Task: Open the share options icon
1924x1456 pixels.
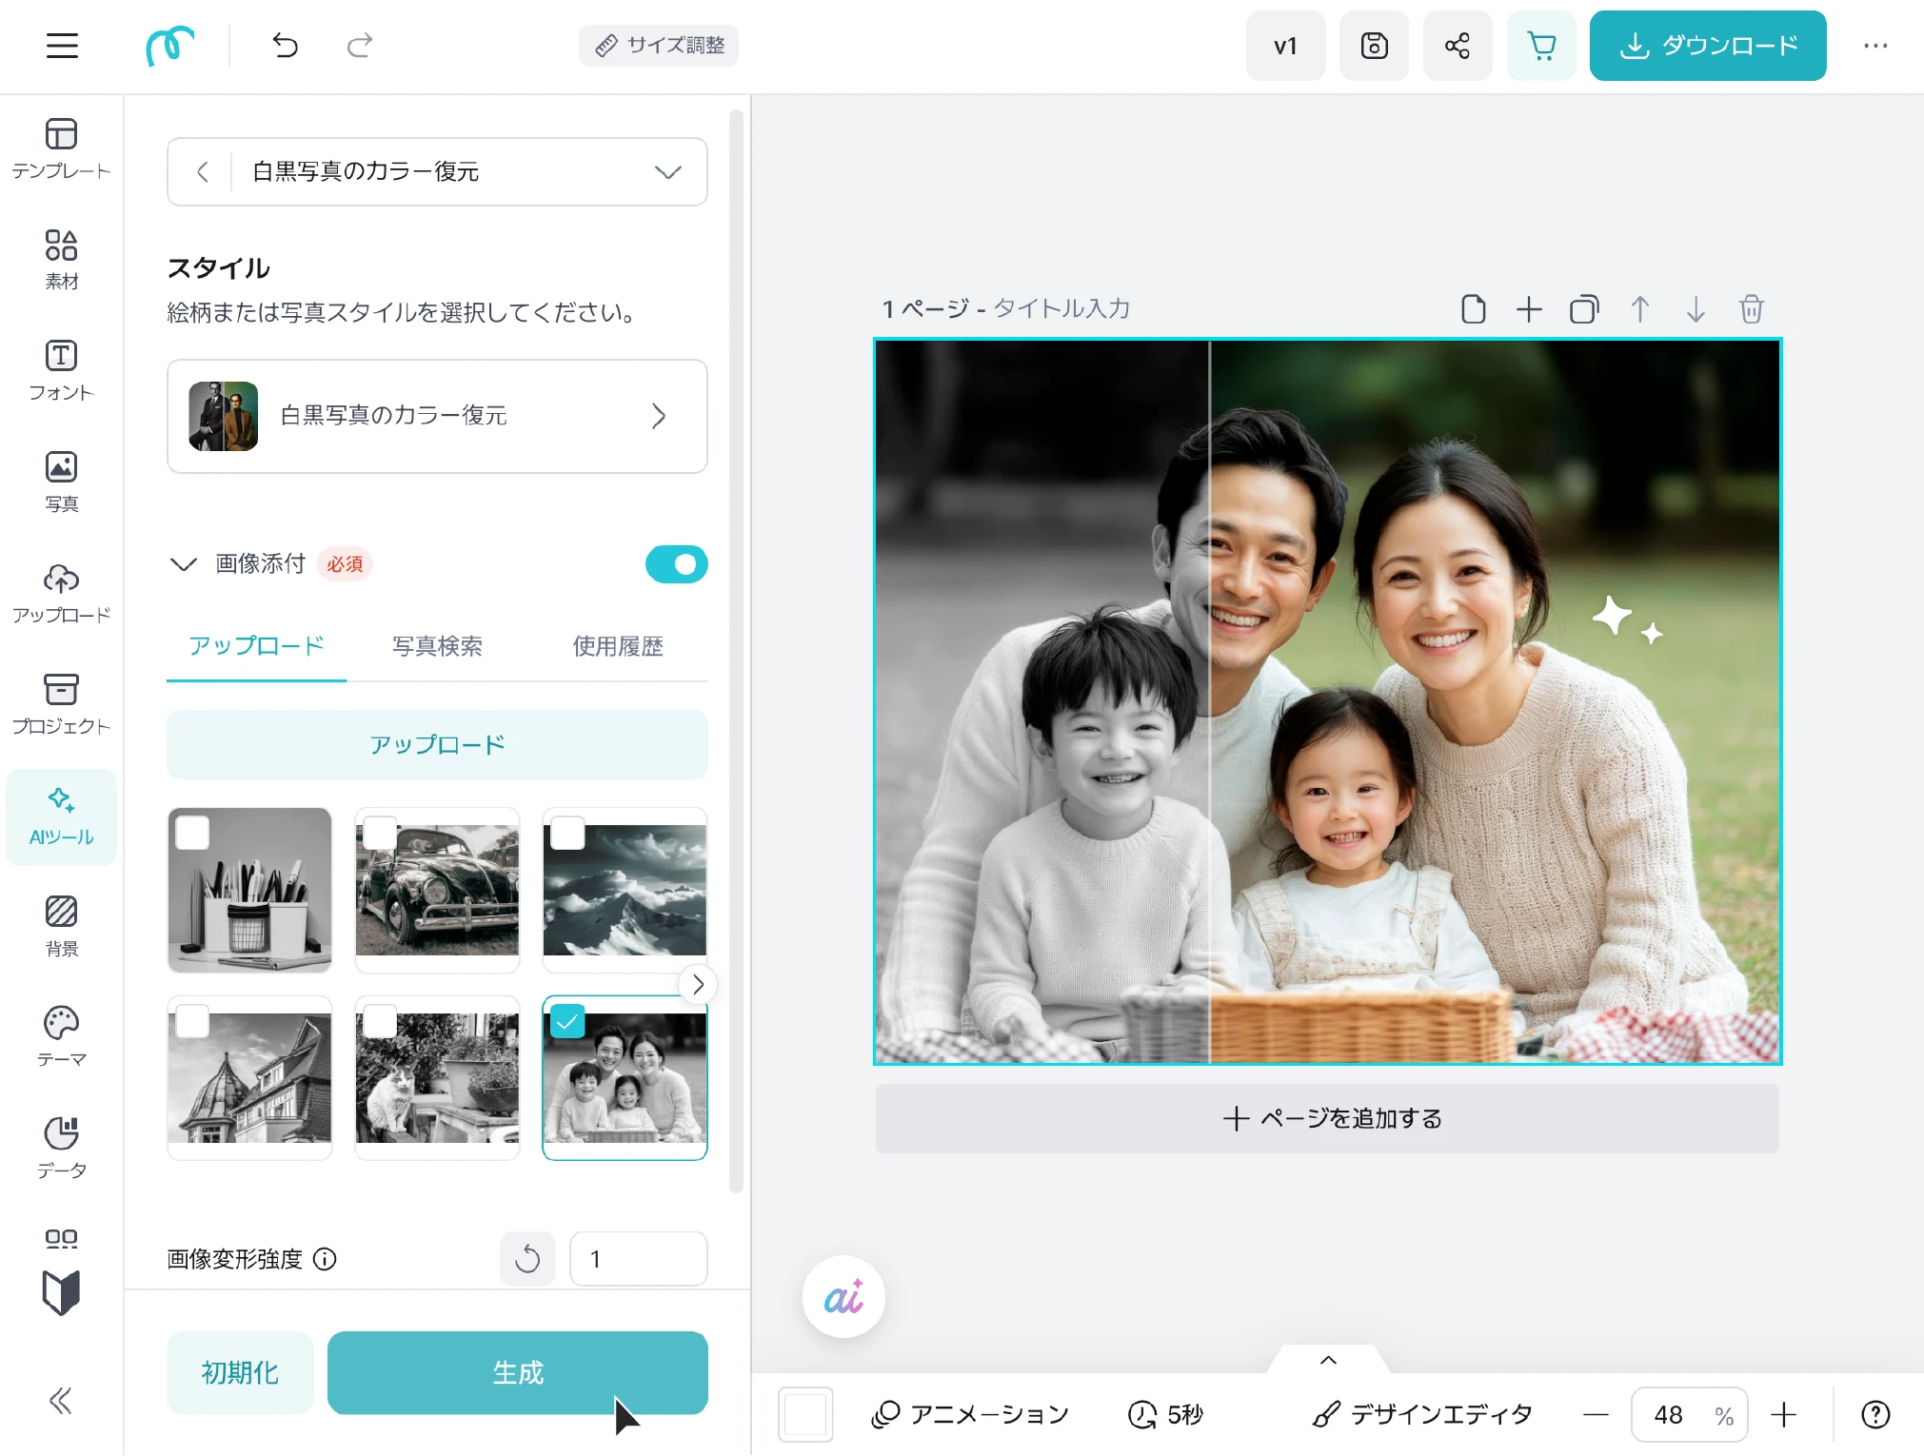Action: [1458, 46]
